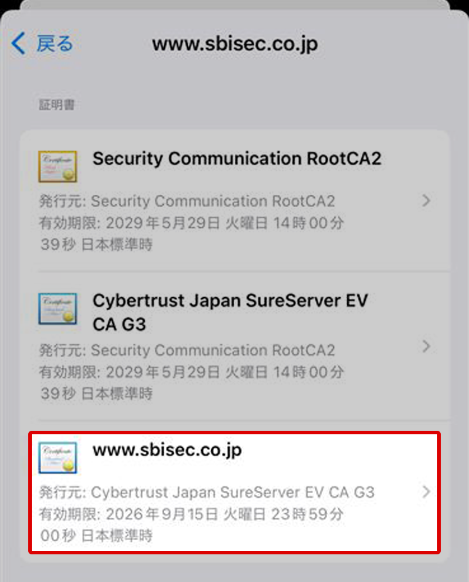Expand the www.sbisec.co.jp certificate chevron
This screenshot has width=469, height=582.
pos(427,492)
